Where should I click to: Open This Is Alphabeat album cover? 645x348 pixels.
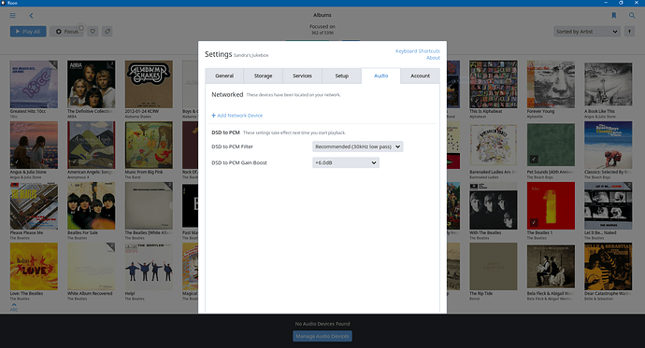[x=494, y=85]
